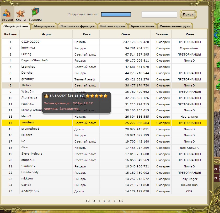Open the Игроки players icon
Screen dimensions: 220x213
pos(7,15)
